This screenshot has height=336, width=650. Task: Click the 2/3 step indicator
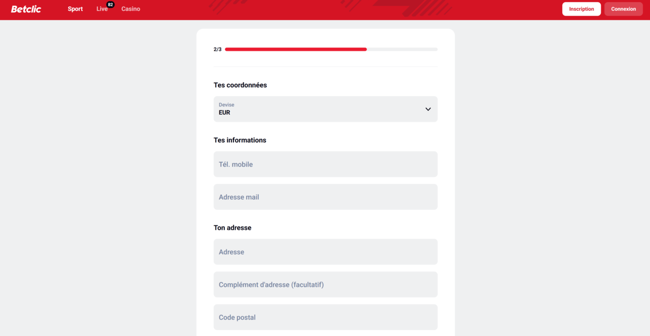(x=218, y=49)
